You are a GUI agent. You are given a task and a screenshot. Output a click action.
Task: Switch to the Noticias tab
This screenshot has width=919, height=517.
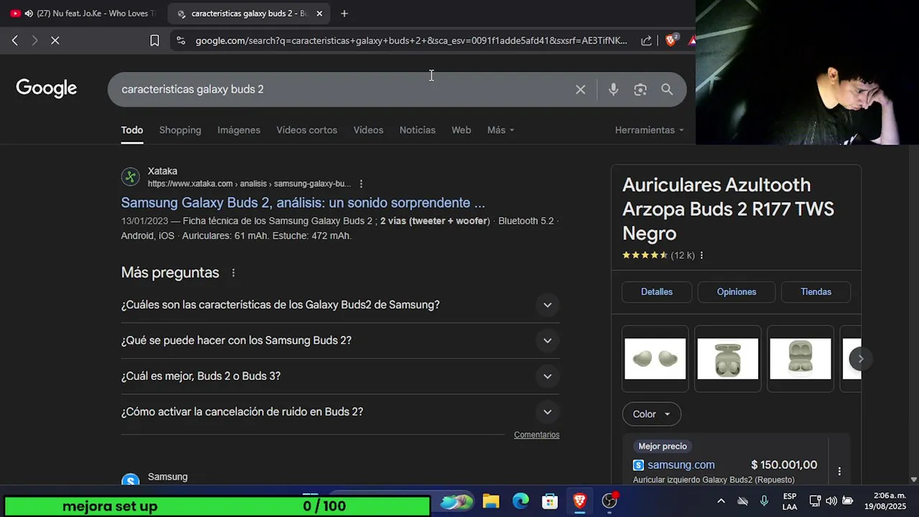pos(417,130)
